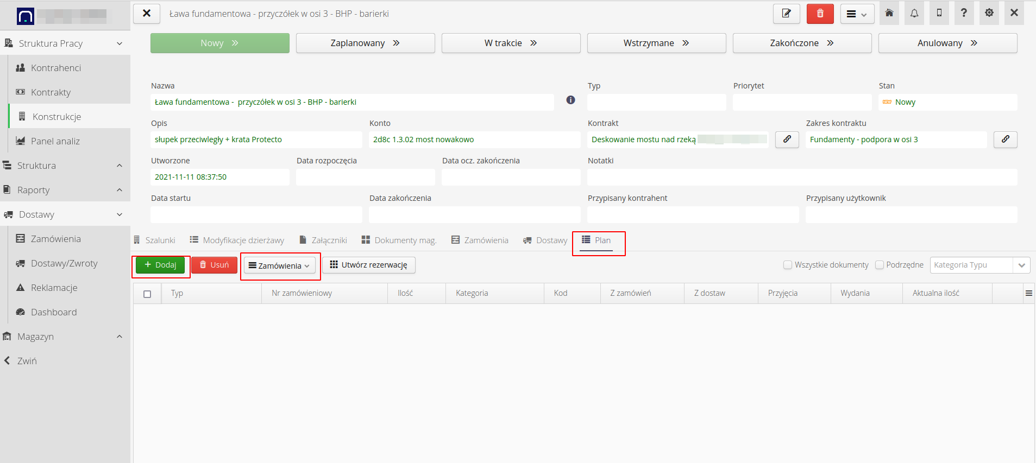Click the Data rozpoczęcia input field
This screenshot has width=1036, height=463.
coord(365,177)
